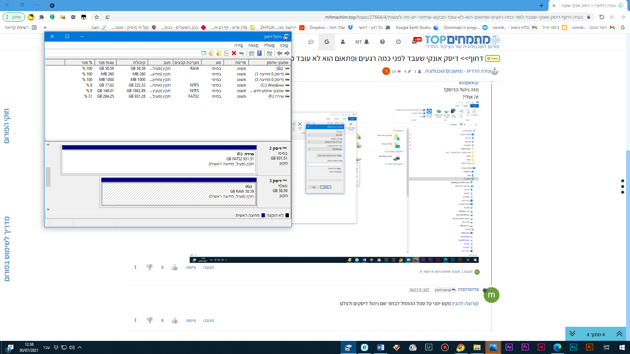630x354 pixels.
Task: Expand more options on the 770770770 post
Action: 136,320
